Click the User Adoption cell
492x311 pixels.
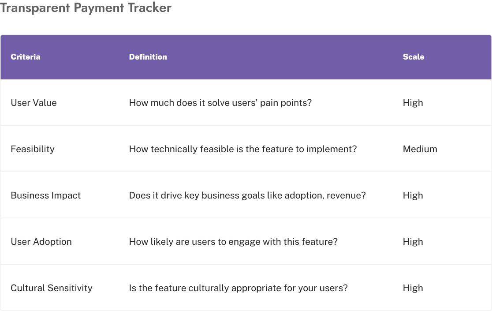(x=41, y=242)
